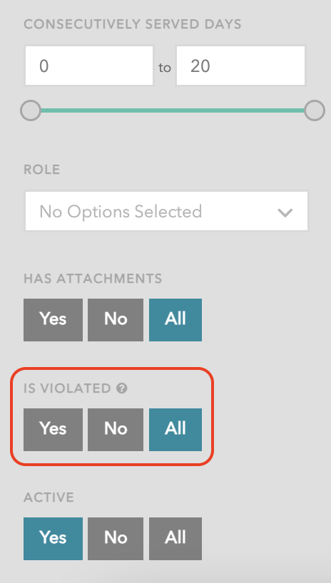Click the Is Violated section label
Screen dimensions: 331x583
click(x=67, y=388)
